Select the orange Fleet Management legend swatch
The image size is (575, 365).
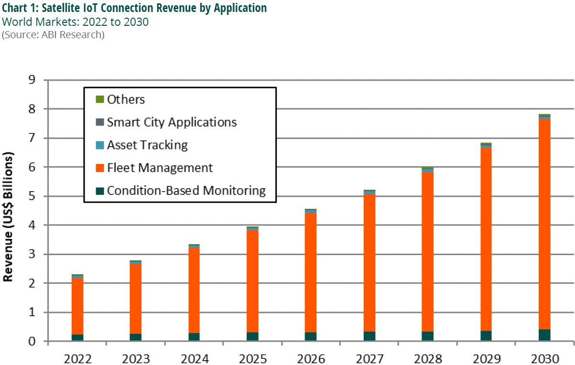pyautogui.click(x=99, y=168)
